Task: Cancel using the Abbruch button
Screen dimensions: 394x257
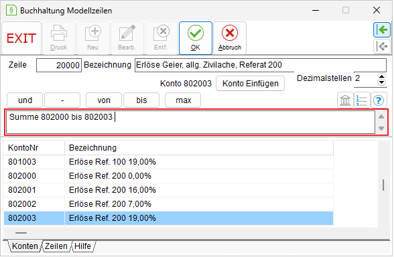Action: (230, 38)
